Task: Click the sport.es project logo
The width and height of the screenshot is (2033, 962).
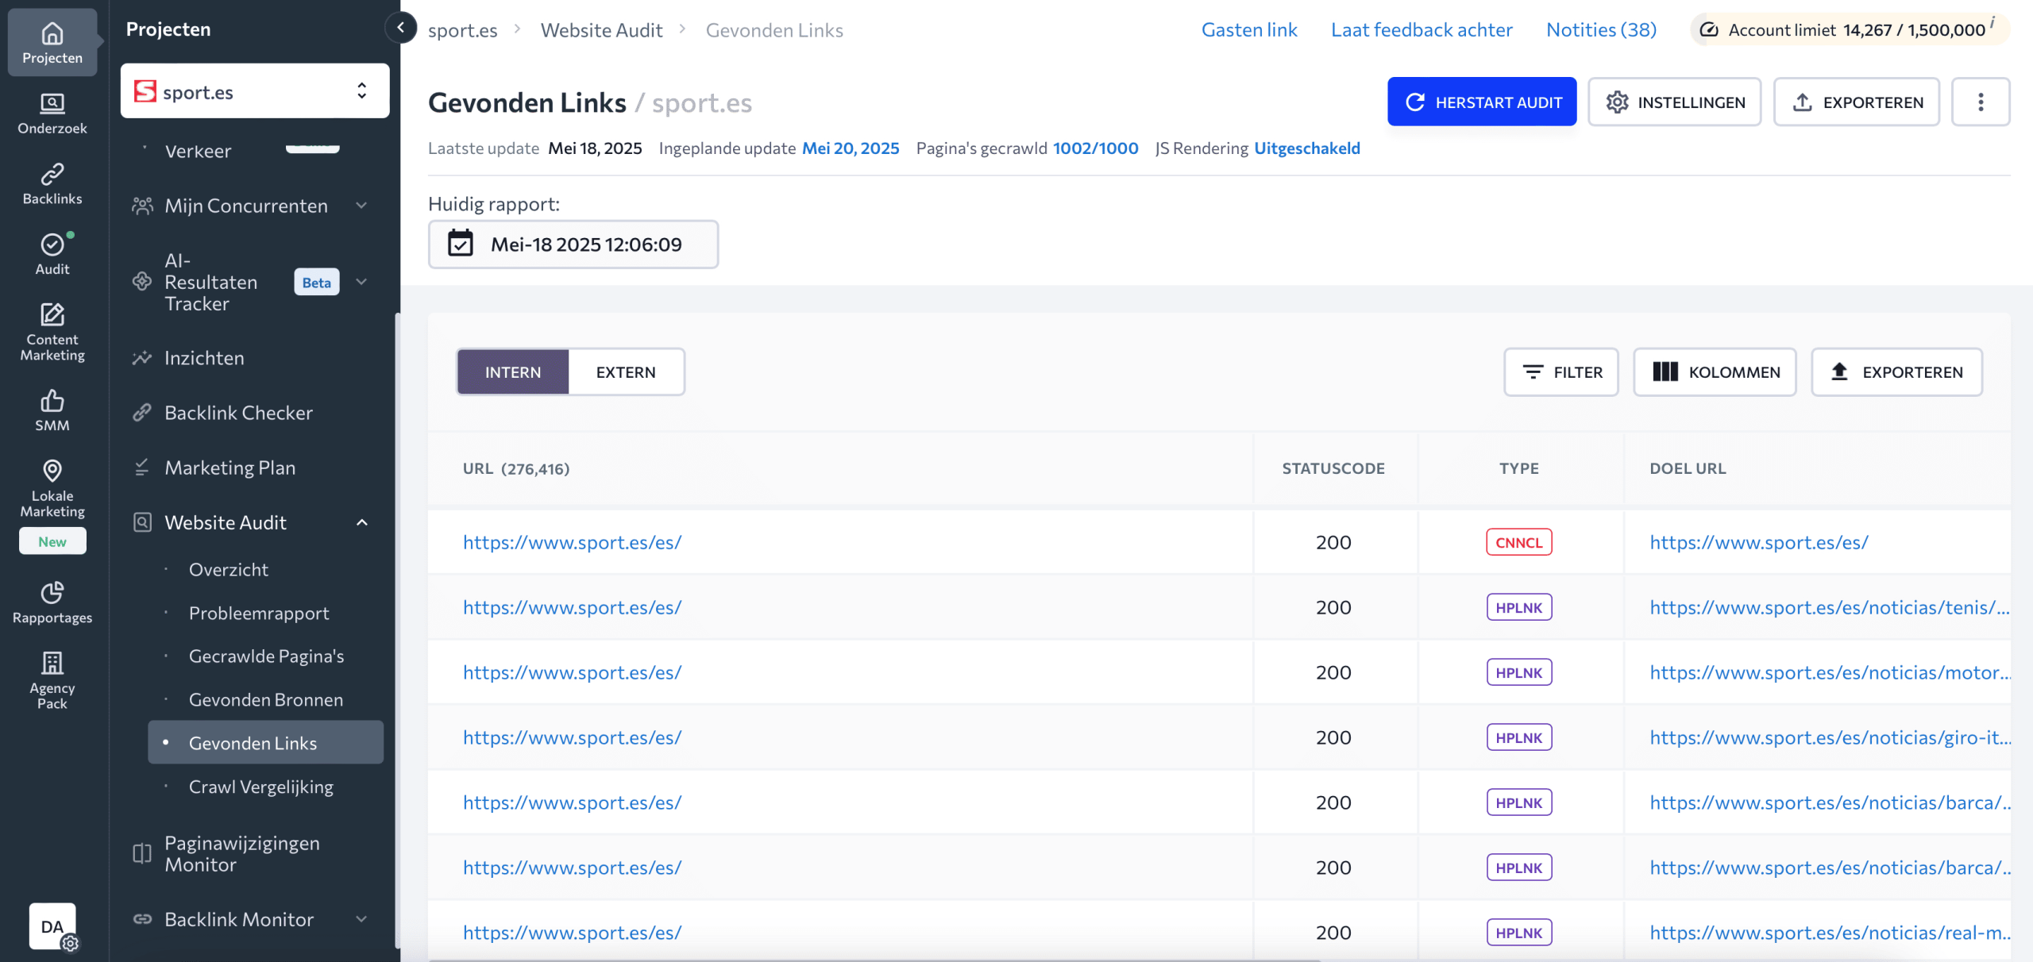Action: pos(145,91)
